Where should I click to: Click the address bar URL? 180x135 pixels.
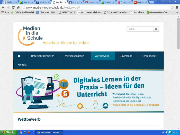(x=53, y=8)
